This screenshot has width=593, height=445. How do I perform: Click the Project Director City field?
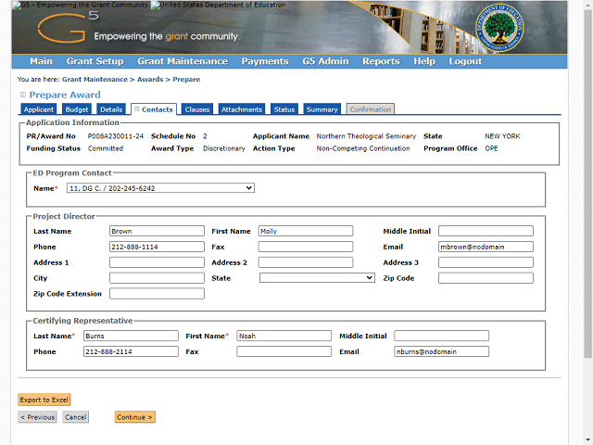click(x=157, y=277)
